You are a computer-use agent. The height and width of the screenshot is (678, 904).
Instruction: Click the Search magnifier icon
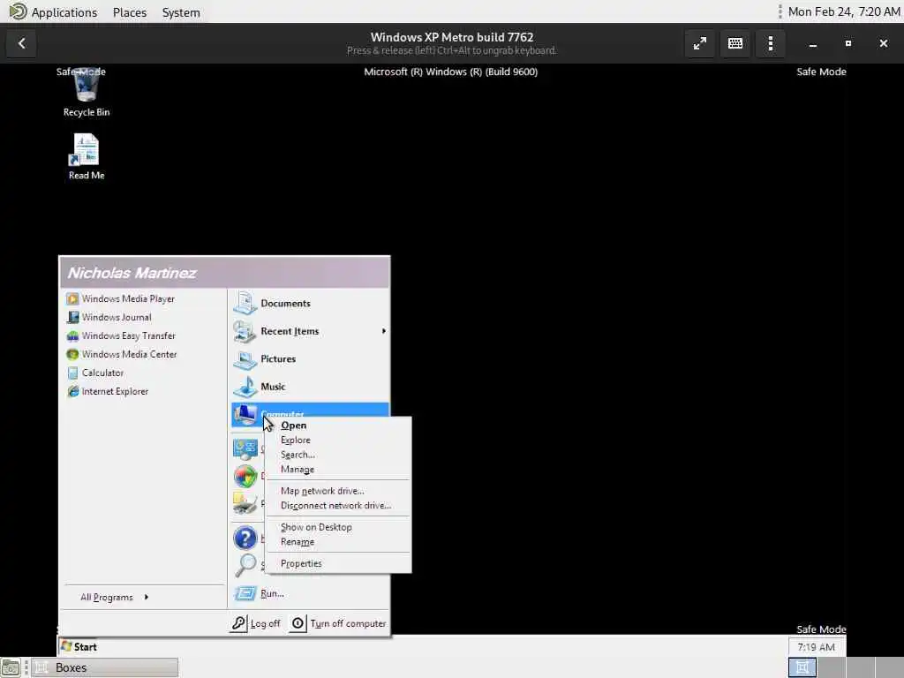pyautogui.click(x=245, y=566)
